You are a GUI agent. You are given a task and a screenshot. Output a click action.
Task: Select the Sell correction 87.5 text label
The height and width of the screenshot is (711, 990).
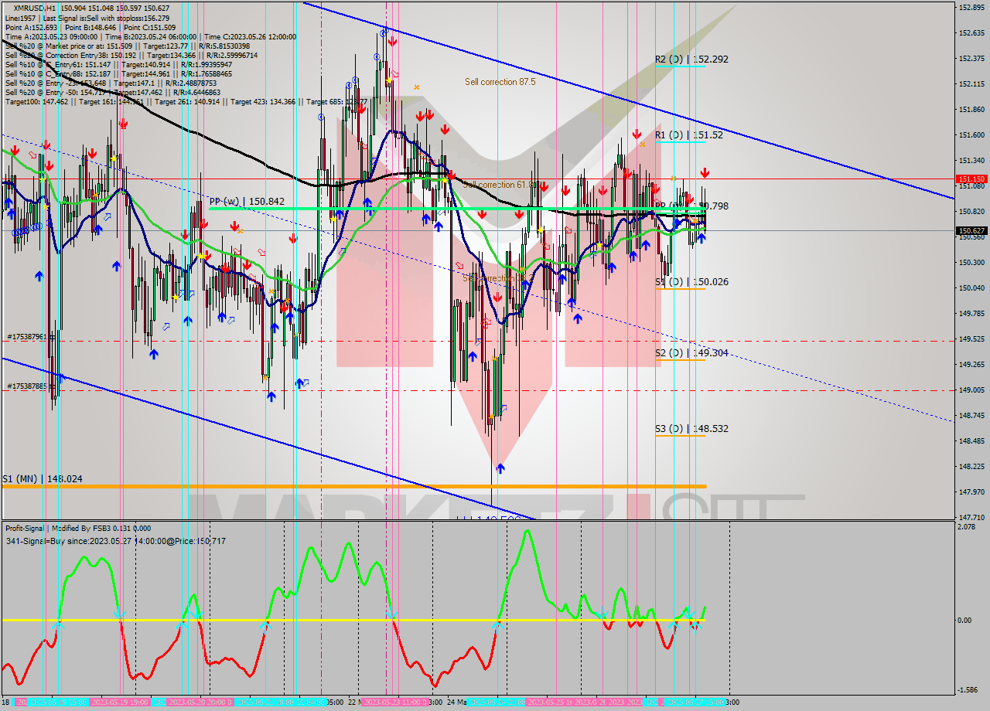coord(500,81)
